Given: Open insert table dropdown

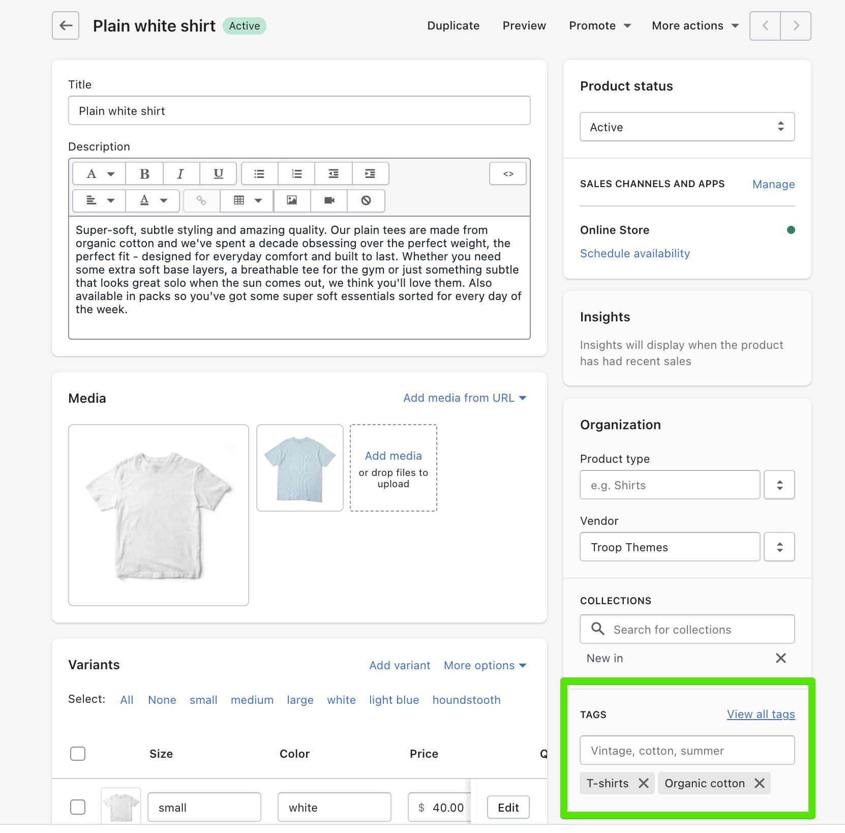Looking at the screenshot, I should (247, 200).
